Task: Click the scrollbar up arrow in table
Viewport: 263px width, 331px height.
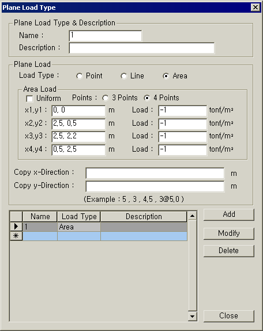Action: click(x=192, y=216)
